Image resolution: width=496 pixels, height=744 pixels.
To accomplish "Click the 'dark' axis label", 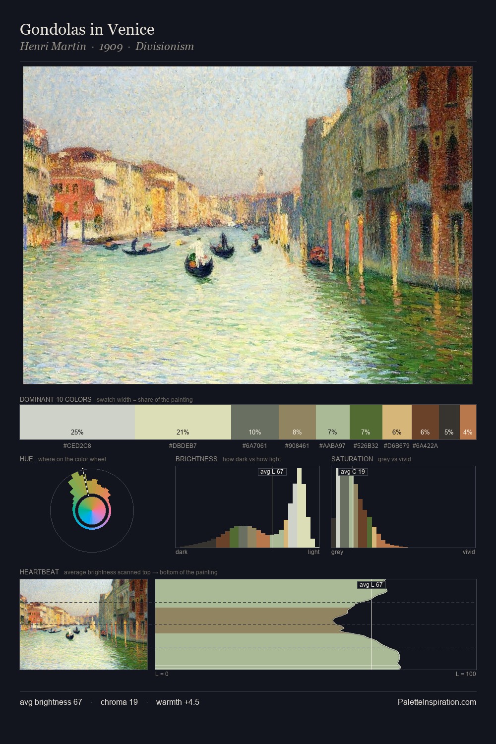I will click(182, 552).
